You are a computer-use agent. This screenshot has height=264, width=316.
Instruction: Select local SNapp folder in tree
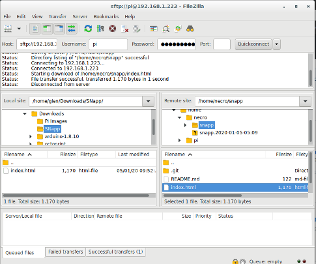[x=52, y=129]
